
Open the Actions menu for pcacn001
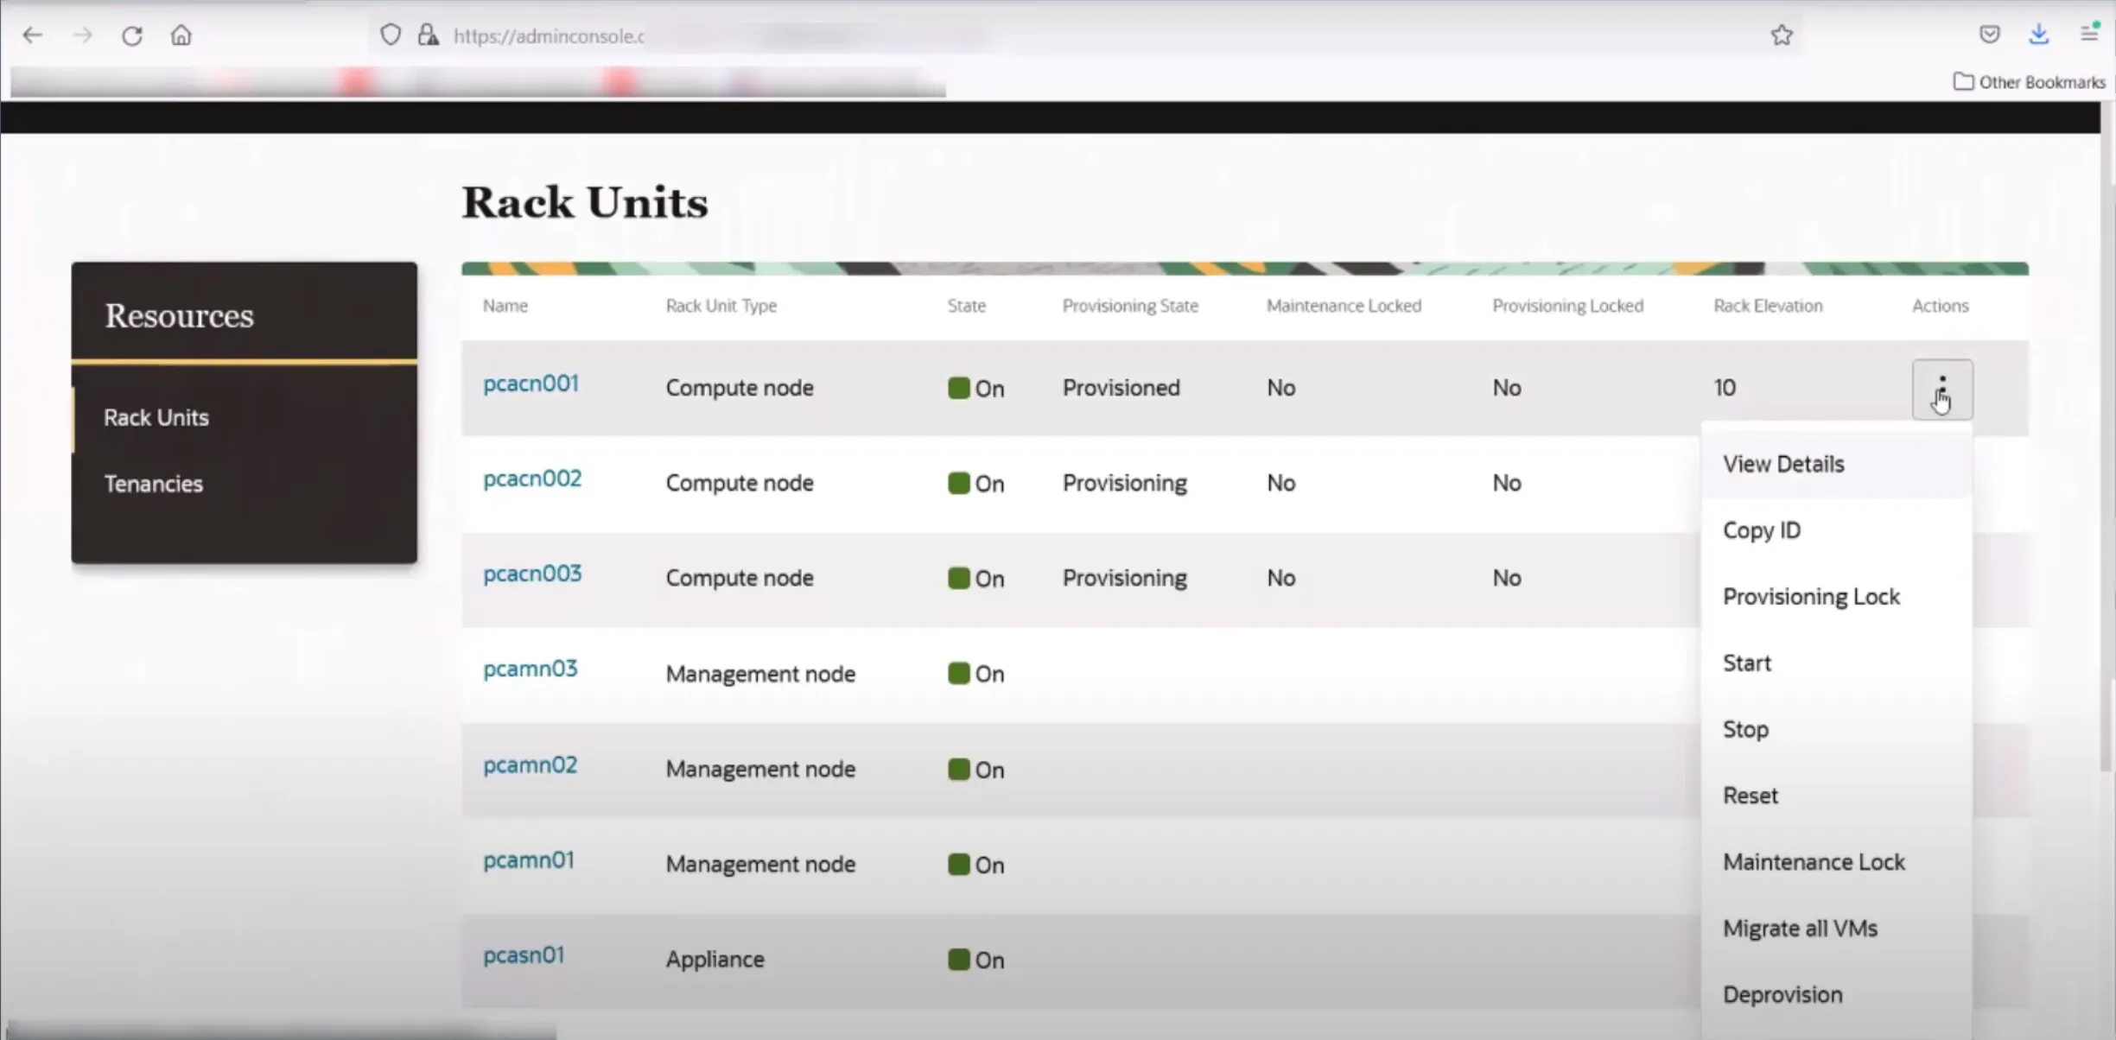pyautogui.click(x=1942, y=389)
